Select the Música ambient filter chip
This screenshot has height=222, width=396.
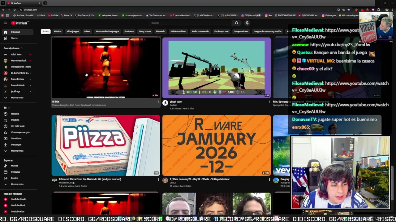(178, 31)
